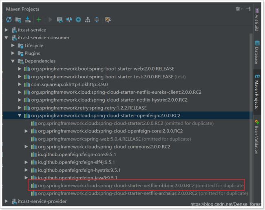The height and width of the screenshot is (210, 265).
Task: Add Maven project with plus icon
Action: tap(39, 20)
